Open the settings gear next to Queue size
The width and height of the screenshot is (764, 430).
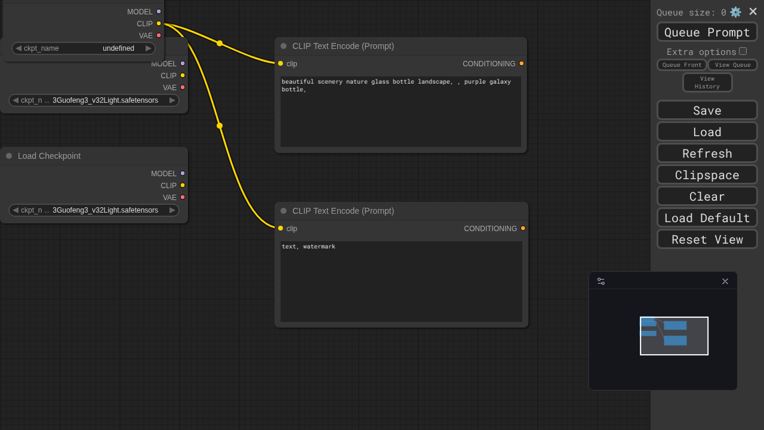pos(735,12)
